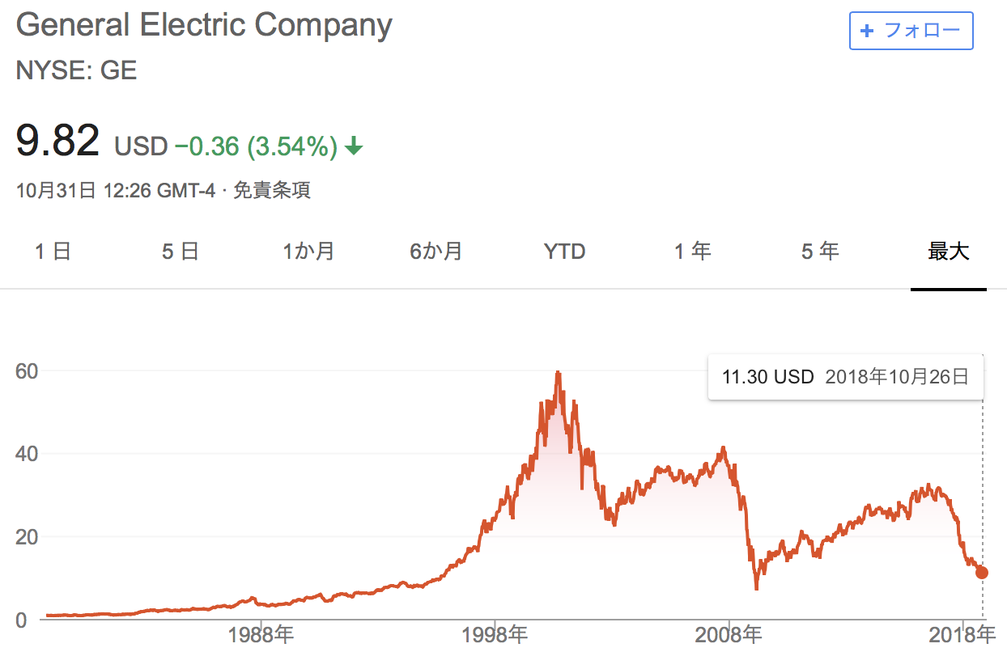This screenshot has width=1007, height=652.
Task: Open the 免責条項 disclaimer link
Action: point(272,191)
